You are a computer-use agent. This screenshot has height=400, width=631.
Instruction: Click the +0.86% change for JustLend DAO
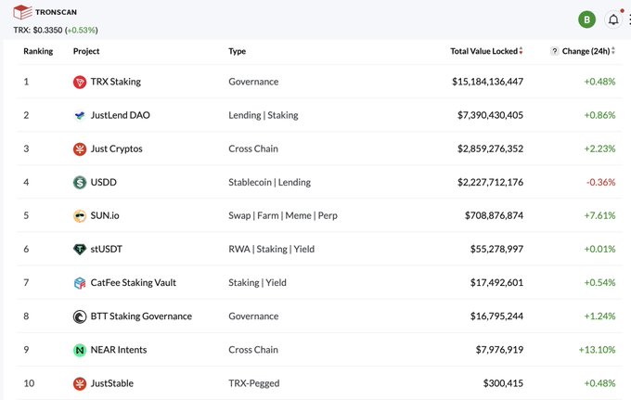click(599, 115)
